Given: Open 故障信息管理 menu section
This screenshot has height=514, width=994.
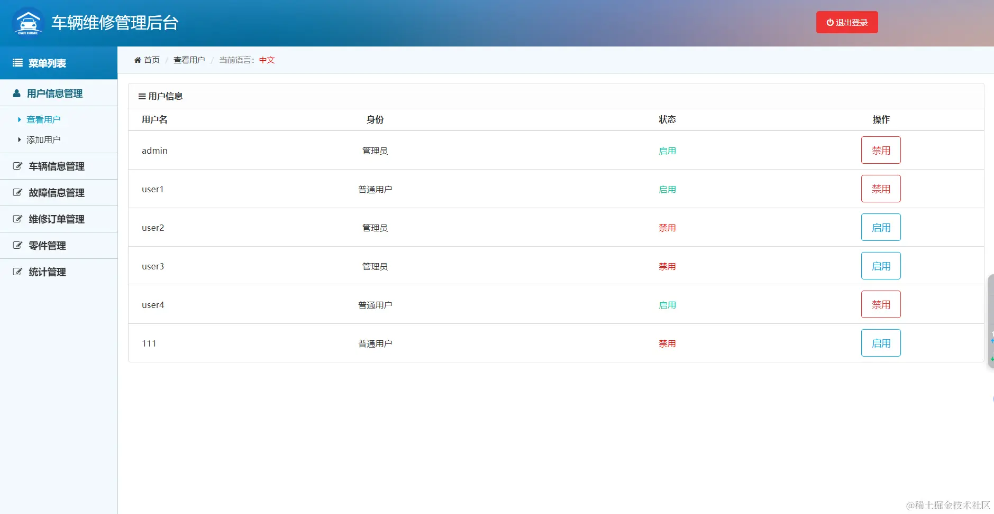Looking at the screenshot, I should [x=59, y=193].
